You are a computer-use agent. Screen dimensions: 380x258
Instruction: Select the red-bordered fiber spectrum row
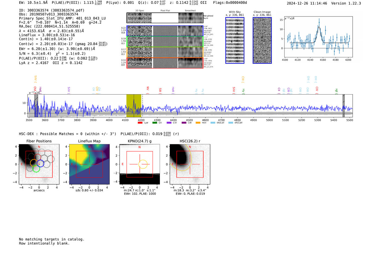coord(165,63)
